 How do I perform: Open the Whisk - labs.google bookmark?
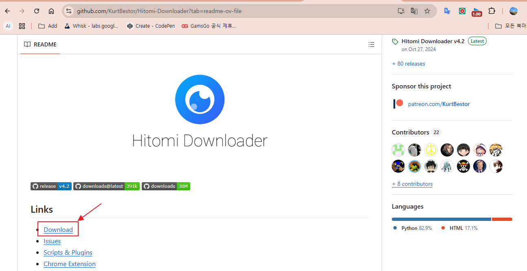[x=91, y=26]
